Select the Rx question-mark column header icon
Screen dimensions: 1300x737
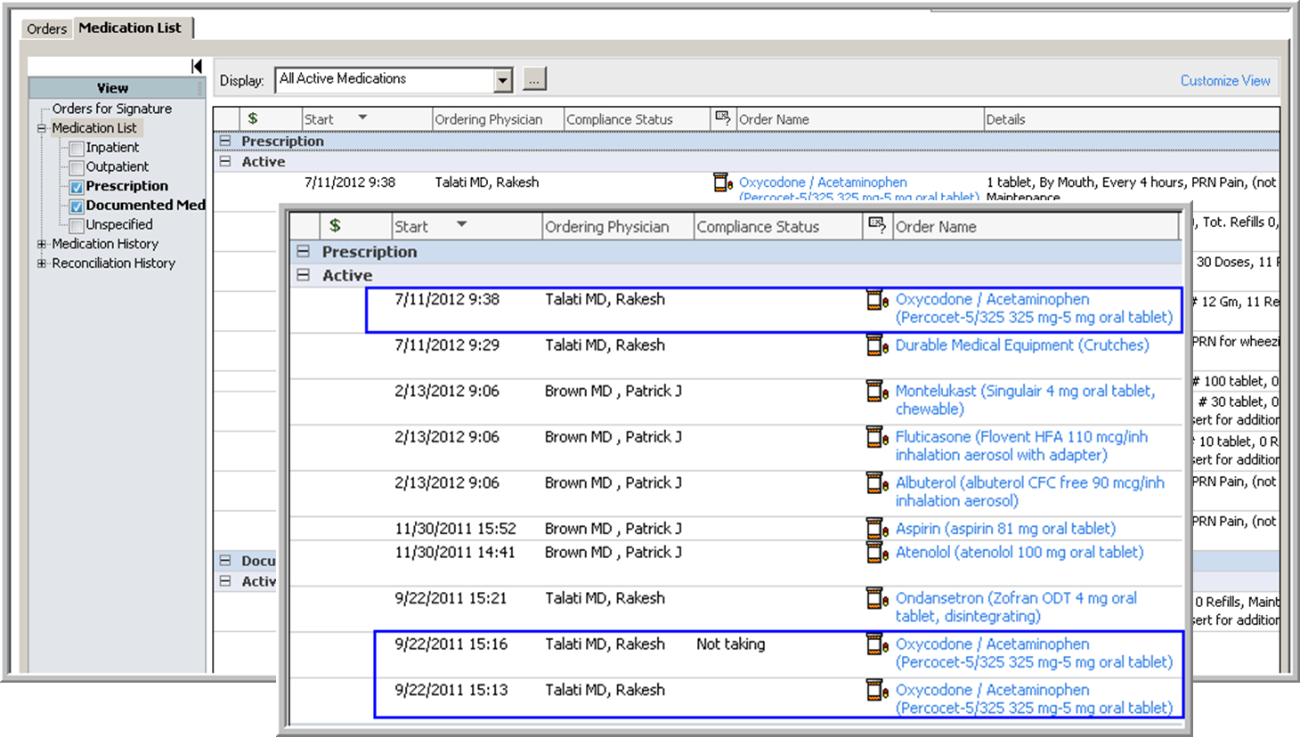point(877,226)
